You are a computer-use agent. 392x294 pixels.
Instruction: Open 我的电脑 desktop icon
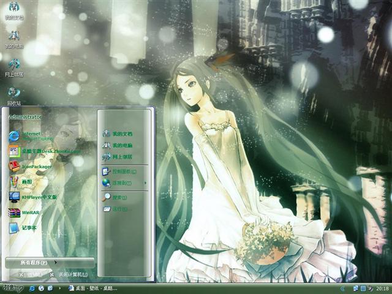tap(14, 39)
